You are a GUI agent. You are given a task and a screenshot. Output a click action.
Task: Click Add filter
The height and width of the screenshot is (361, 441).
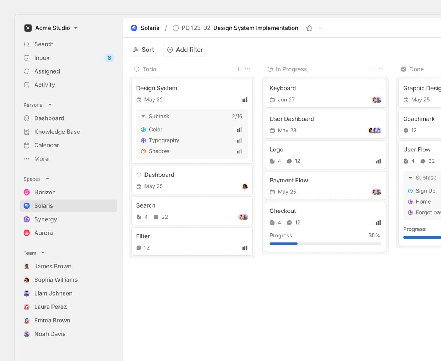[185, 50]
